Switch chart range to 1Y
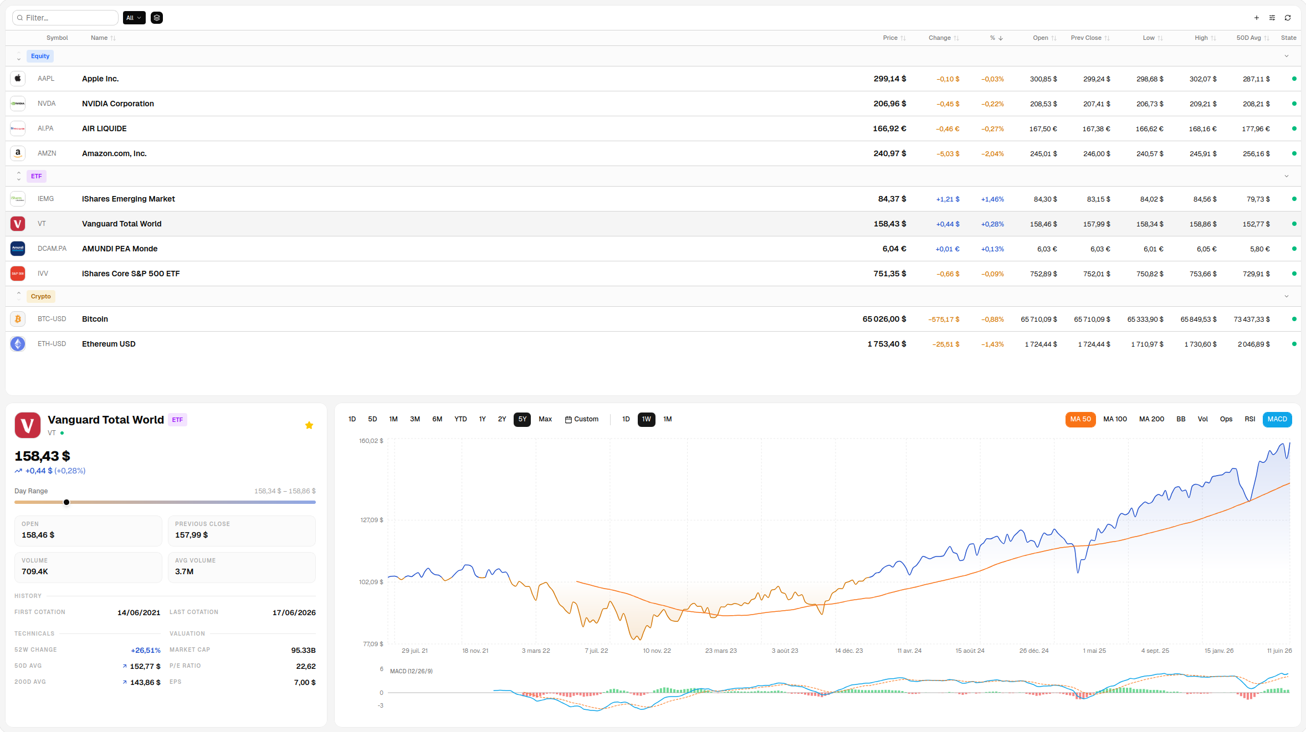This screenshot has height=732, width=1306. point(482,419)
